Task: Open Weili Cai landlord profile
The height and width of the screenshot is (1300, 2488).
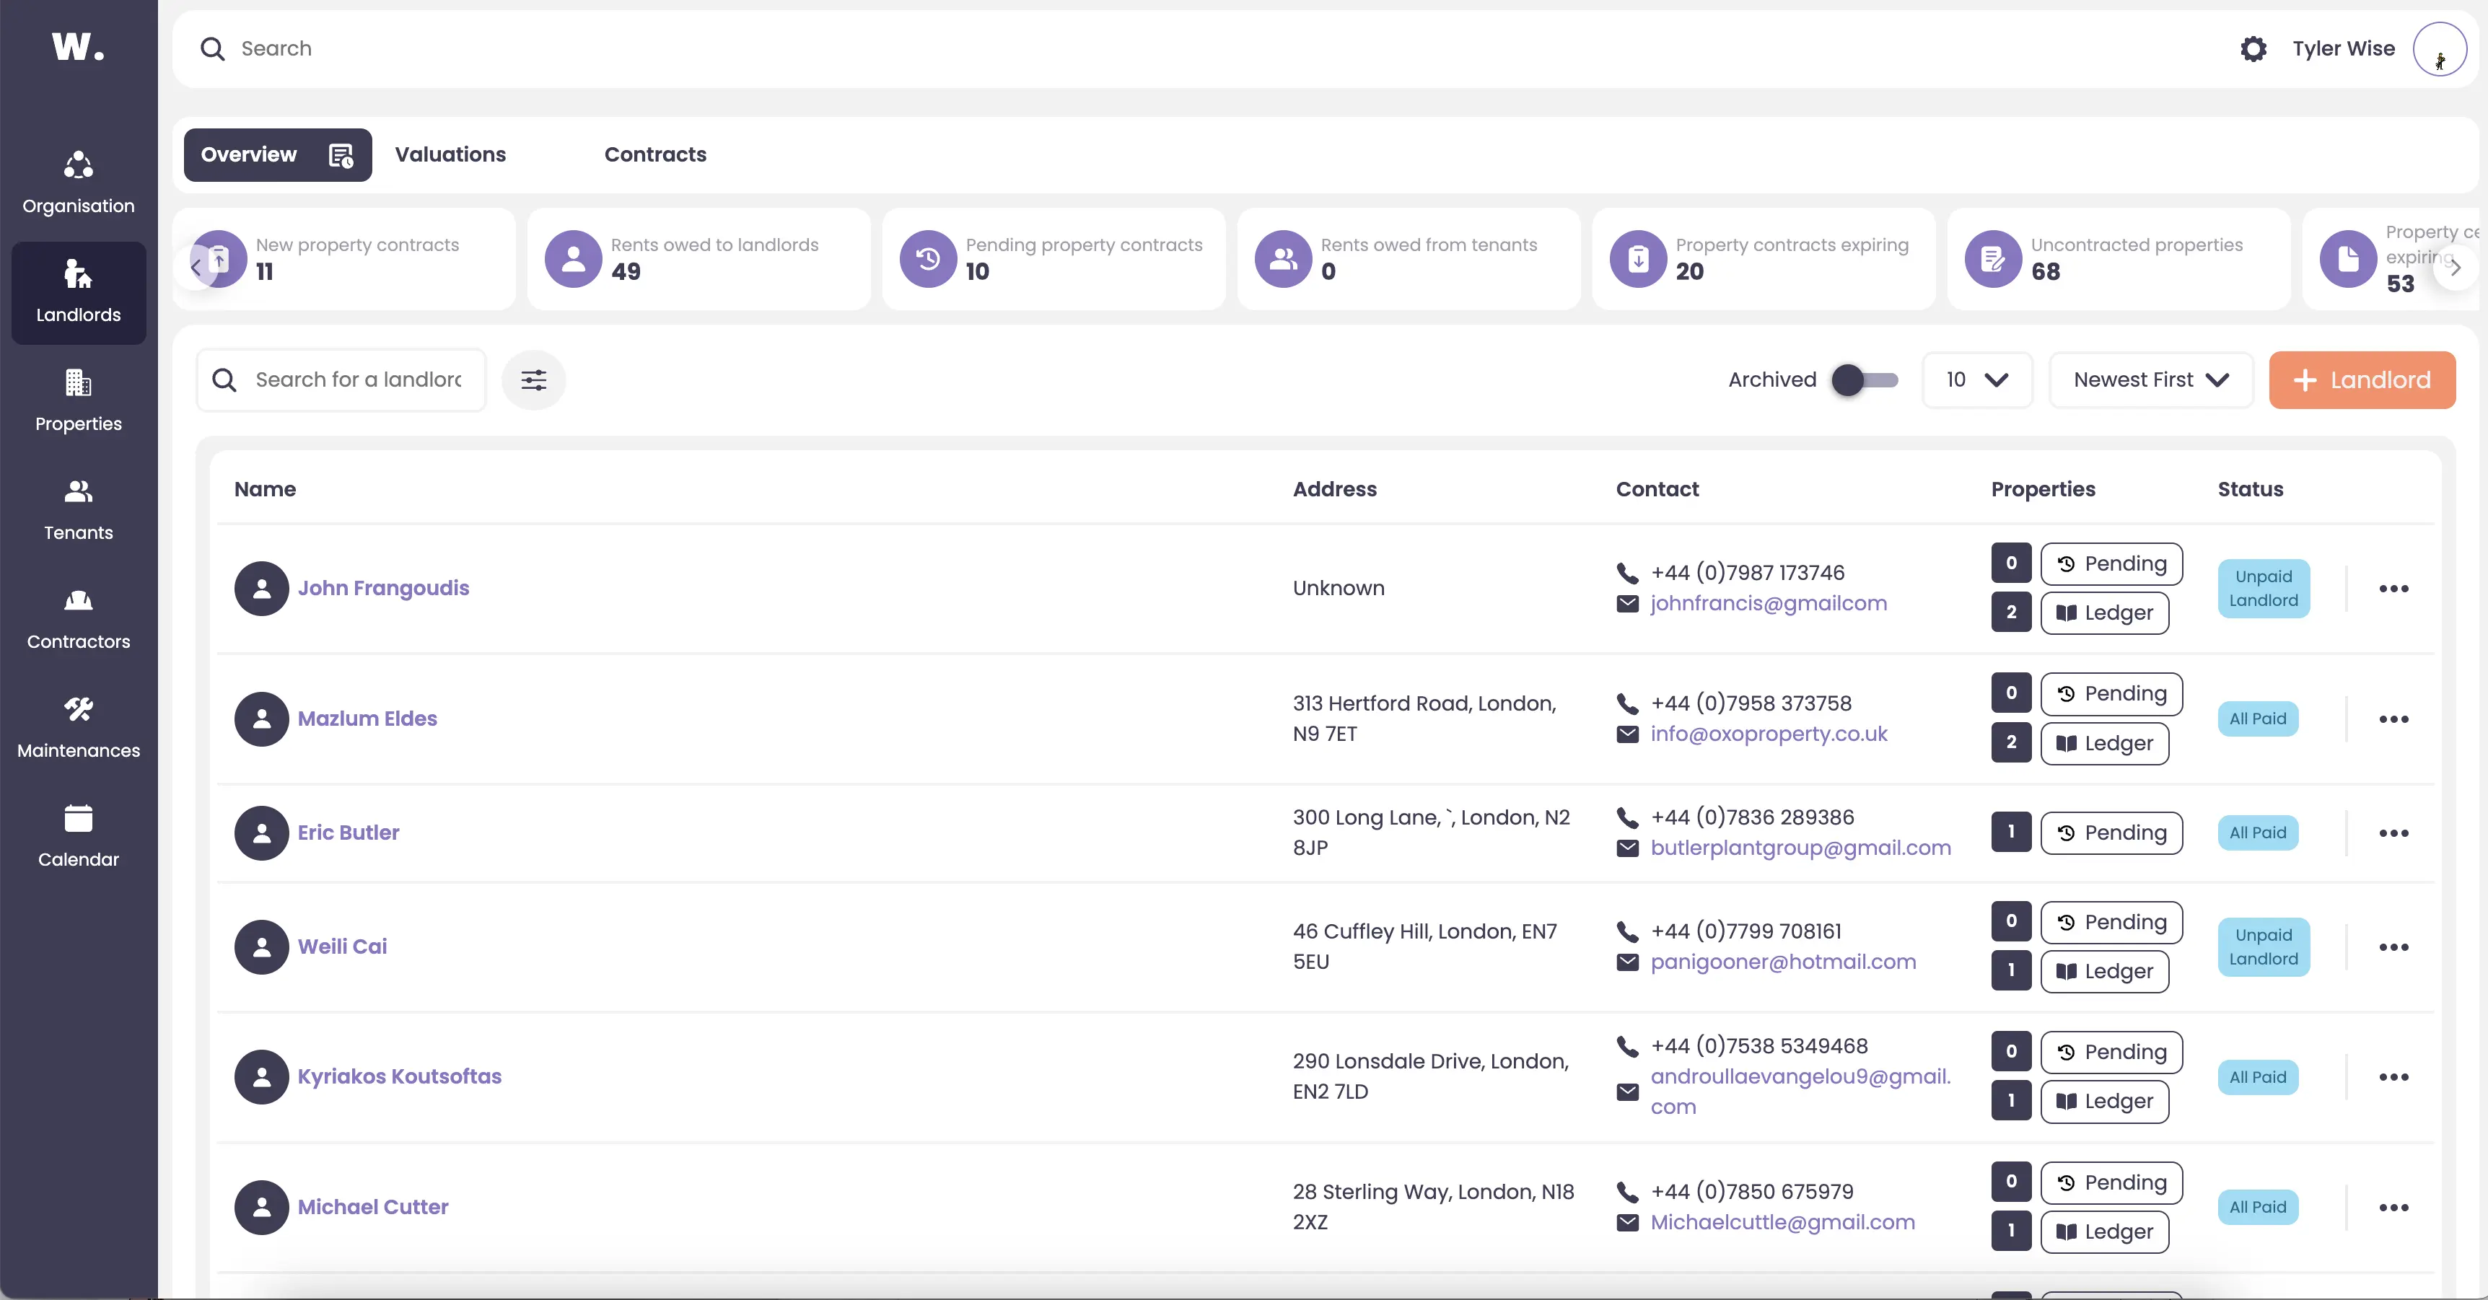Action: pos(342,947)
